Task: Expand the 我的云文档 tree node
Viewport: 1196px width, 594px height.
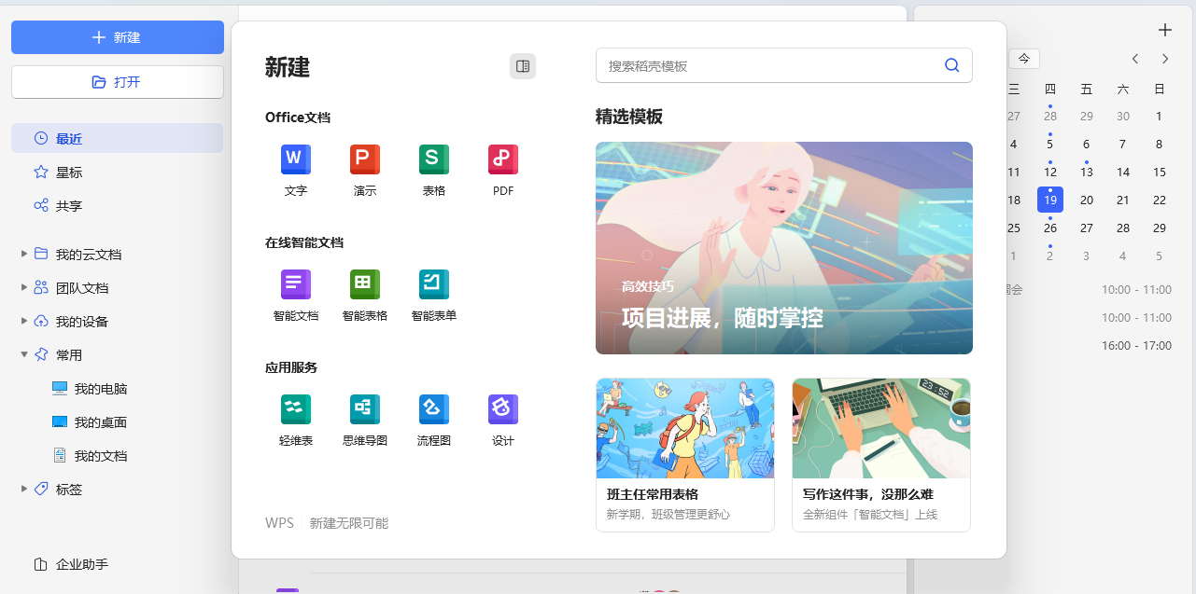Action: [24, 254]
